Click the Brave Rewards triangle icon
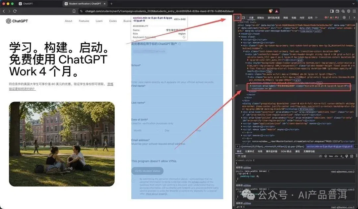The height and width of the screenshot is (209, 358). tap(276, 11)
